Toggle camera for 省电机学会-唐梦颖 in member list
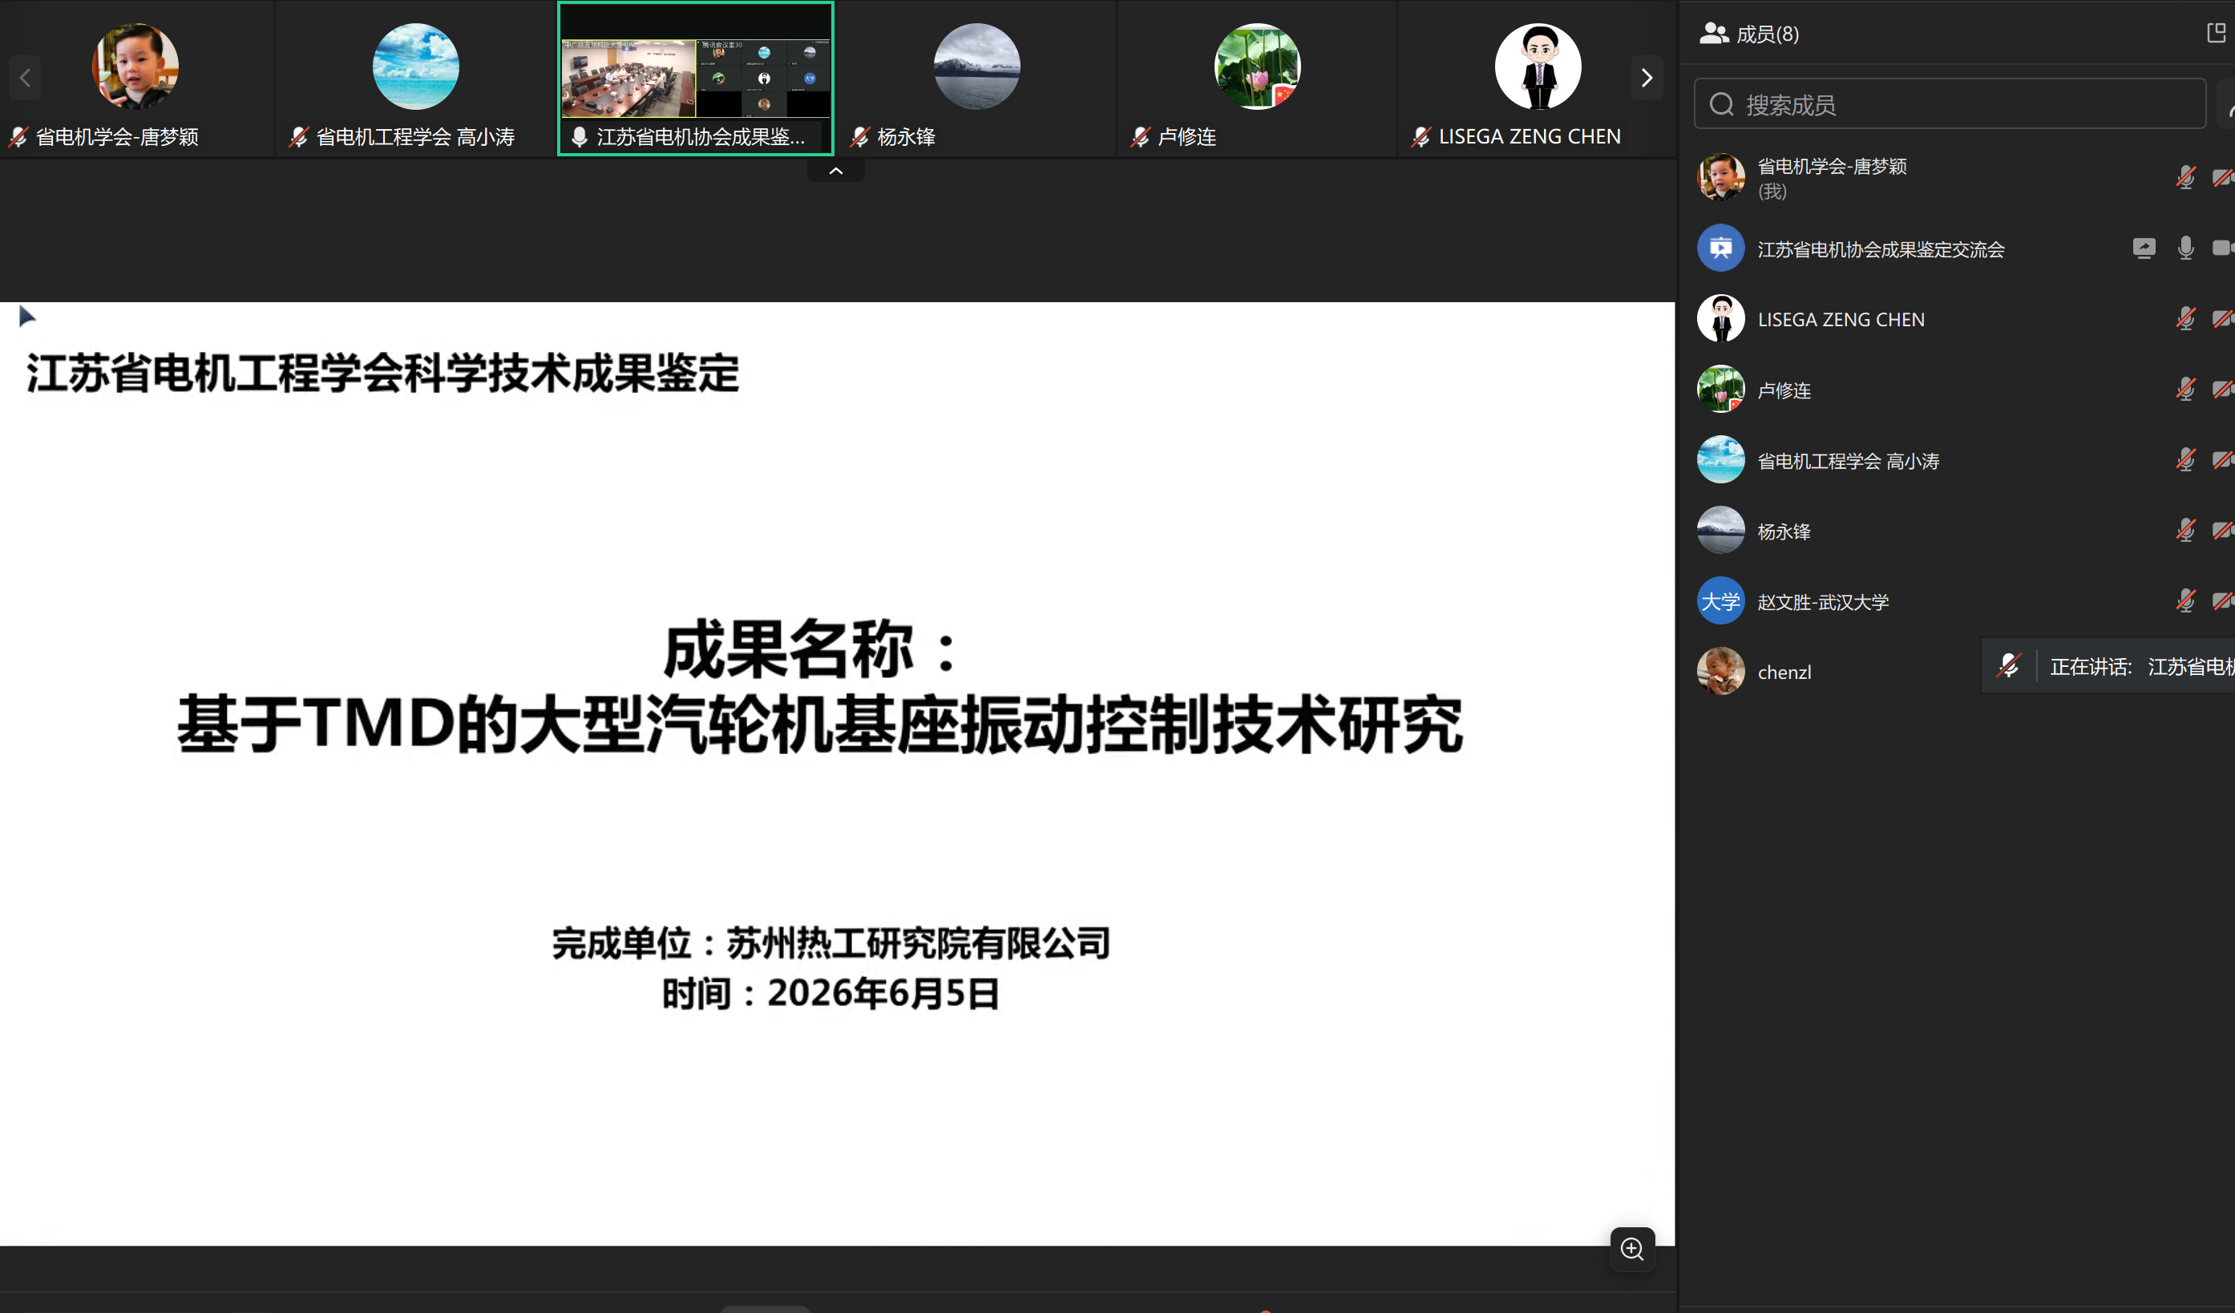This screenshot has height=1313, width=2235. tap(2224, 177)
